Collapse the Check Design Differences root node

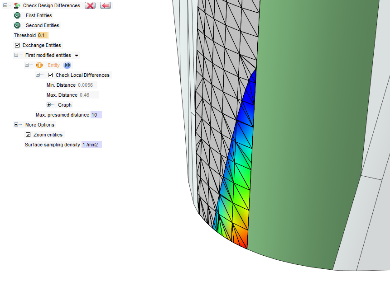pos(5,5)
